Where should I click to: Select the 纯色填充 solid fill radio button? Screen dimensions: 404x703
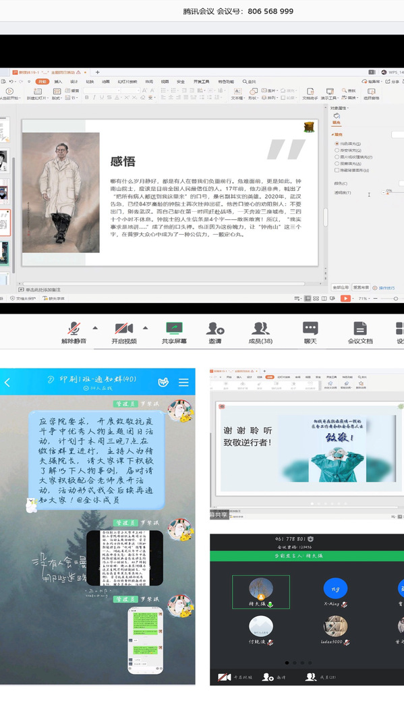click(x=337, y=144)
